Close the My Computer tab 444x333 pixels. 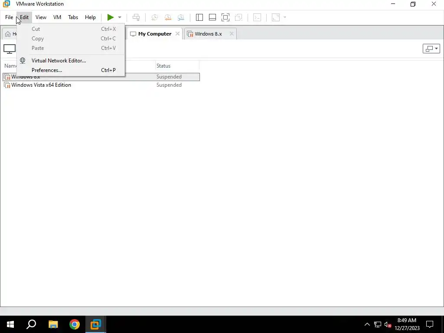tap(177, 34)
